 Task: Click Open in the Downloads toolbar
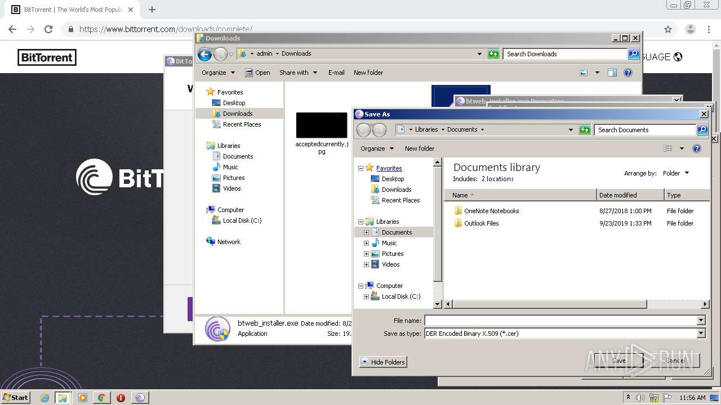[257, 73]
